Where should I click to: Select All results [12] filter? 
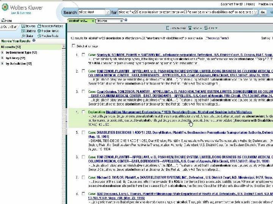pyautogui.click(x=31, y=47)
